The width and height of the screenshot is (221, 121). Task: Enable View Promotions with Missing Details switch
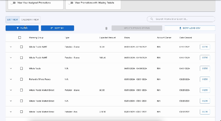[71, 3]
